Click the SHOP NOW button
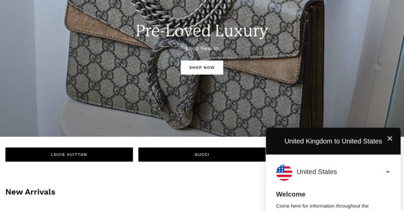This screenshot has width=404, height=211. (202, 68)
